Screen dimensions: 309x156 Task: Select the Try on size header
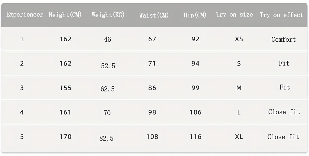[x=234, y=15]
